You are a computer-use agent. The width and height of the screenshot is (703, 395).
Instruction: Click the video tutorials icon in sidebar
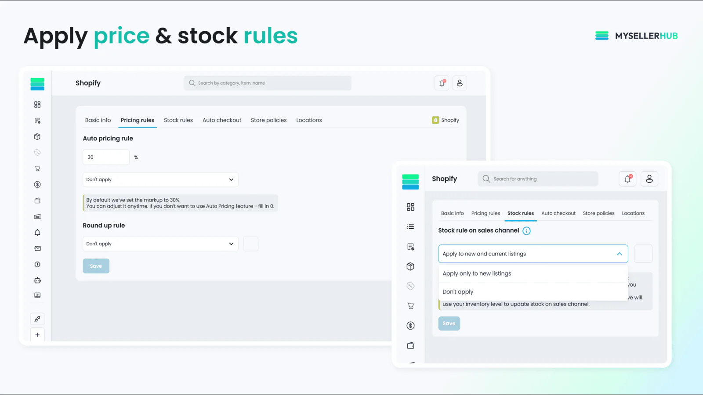point(37,295)
